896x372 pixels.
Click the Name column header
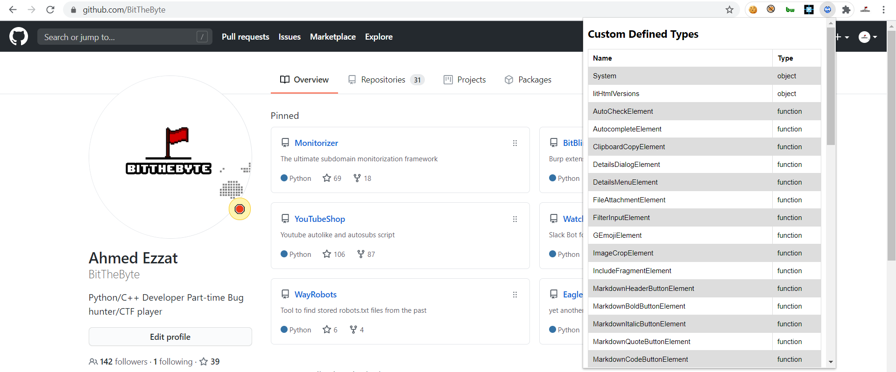680,58
